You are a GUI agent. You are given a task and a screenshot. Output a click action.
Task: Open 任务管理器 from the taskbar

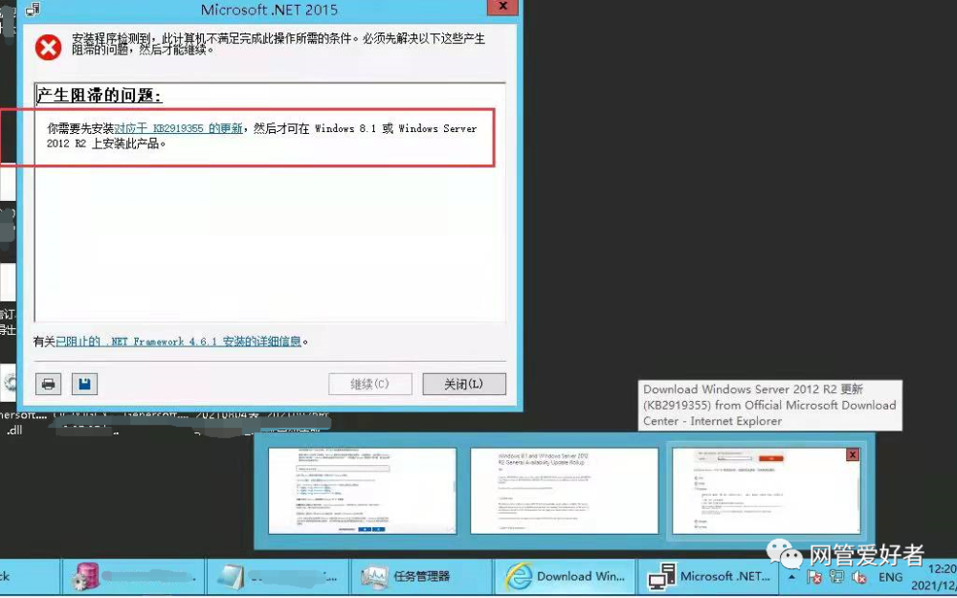tap(420, 577)
